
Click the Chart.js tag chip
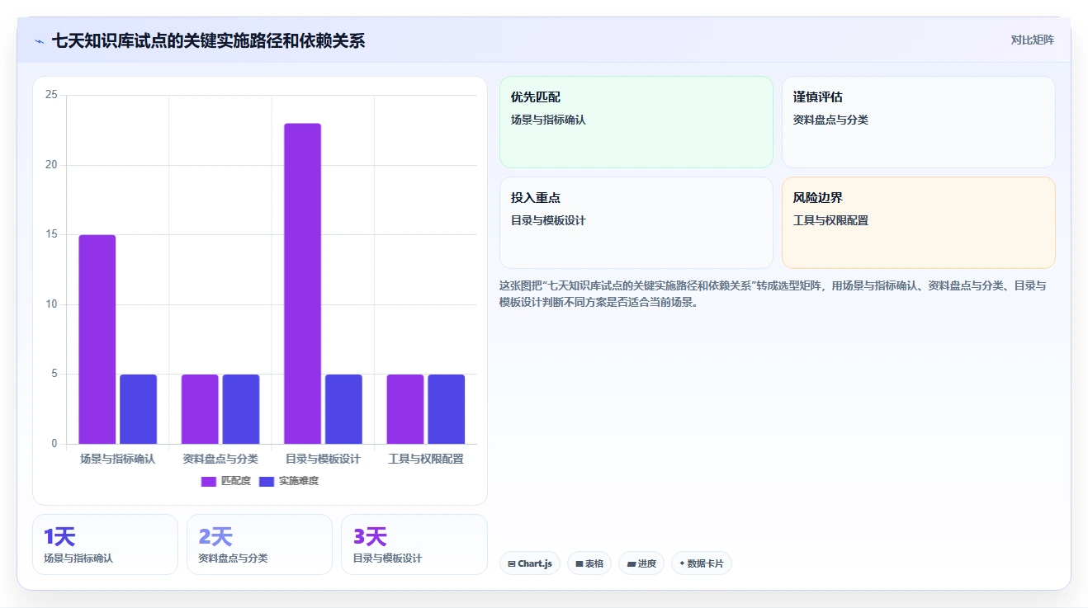click(530, 563)
